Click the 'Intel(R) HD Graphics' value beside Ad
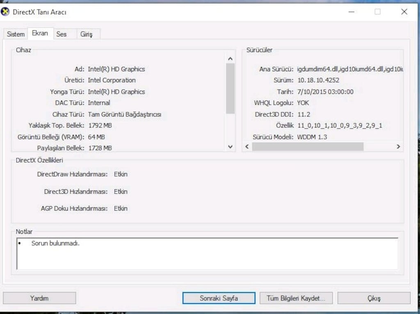The image size is (420, 314). click(x=116, y=69)
